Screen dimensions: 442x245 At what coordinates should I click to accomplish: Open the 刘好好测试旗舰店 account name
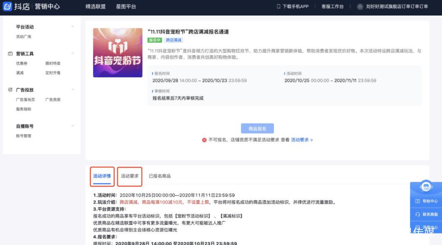397,6
